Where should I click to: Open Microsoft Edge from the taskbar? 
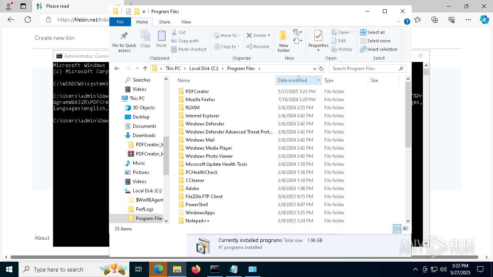(x=158, y=269)
